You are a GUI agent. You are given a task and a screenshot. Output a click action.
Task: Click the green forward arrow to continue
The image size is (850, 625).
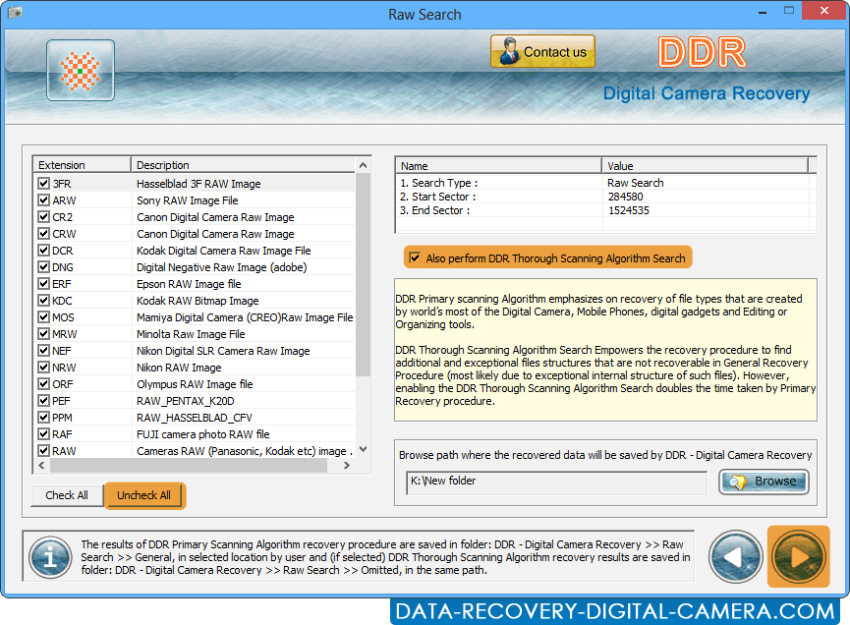(798, 557)
